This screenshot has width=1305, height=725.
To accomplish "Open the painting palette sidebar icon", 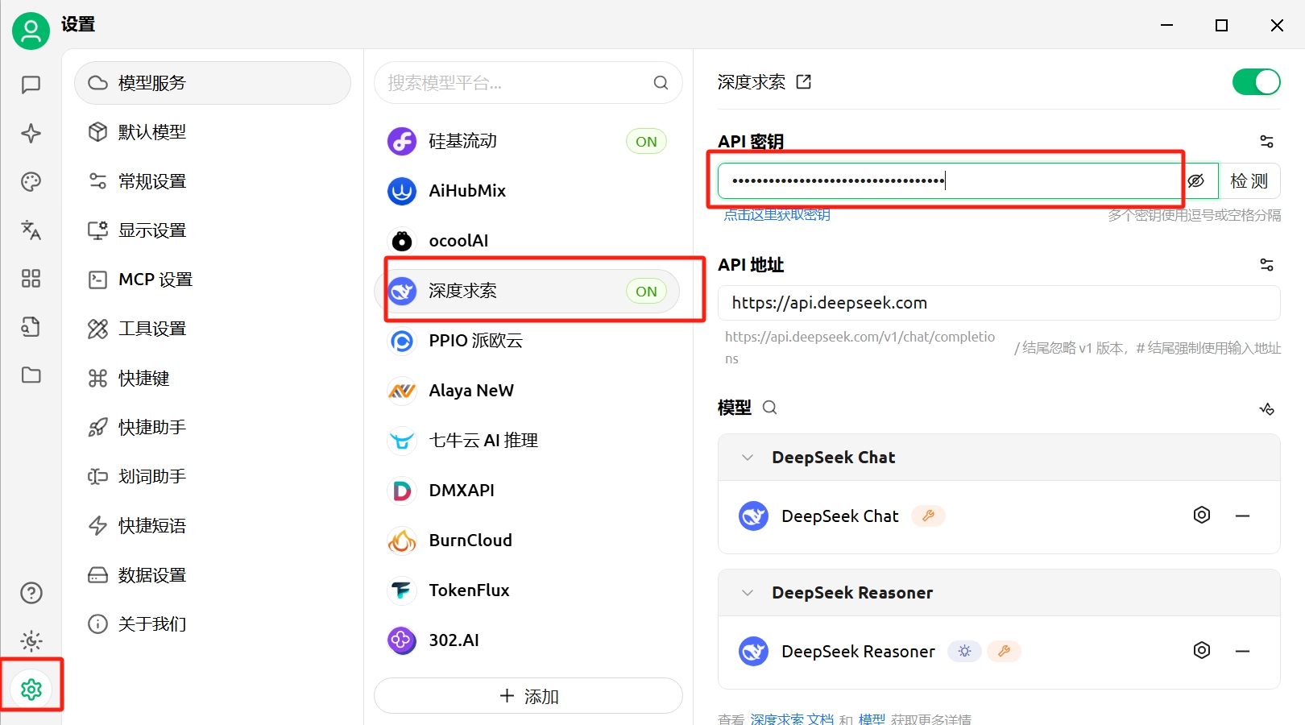I will 31,181.
